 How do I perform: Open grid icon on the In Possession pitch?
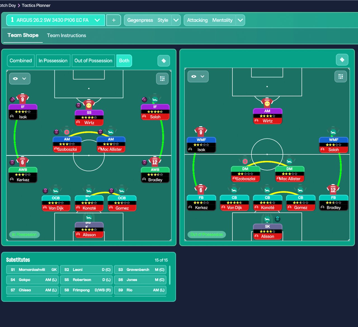(162, 79)
